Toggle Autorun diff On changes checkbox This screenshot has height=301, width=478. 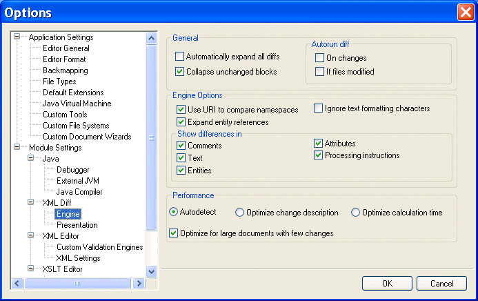click(320, 58)
